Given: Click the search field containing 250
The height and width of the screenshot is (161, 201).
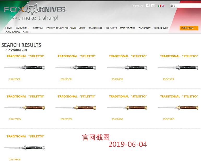Looking at the screenshot, I should pyautogui.click(x=186, y=5).
